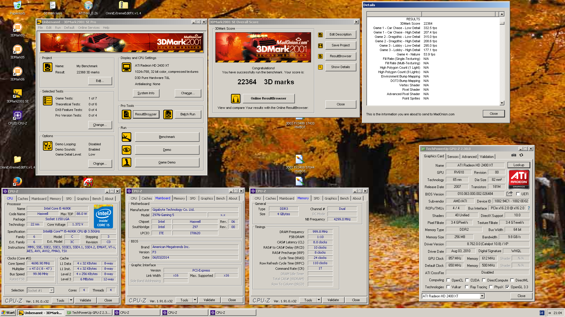Click the display settings monitor icon
This screenshot has height=317, width=565.
(x=127, y=67)
